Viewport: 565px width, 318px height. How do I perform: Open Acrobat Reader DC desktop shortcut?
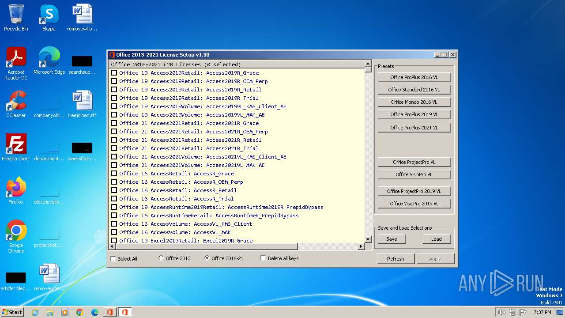[x=16, y=64]
